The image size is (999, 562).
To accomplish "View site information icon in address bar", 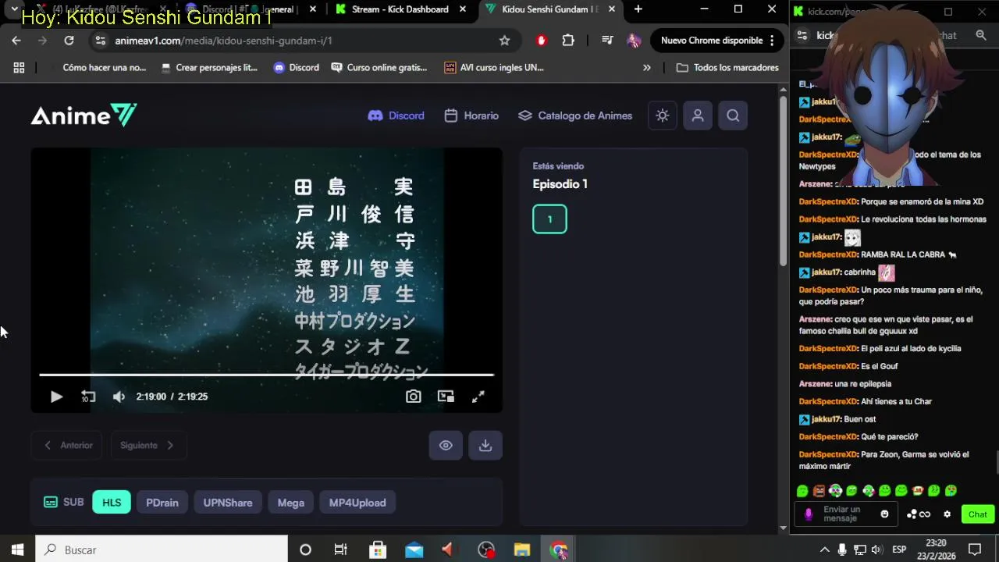I will [100, 41].
